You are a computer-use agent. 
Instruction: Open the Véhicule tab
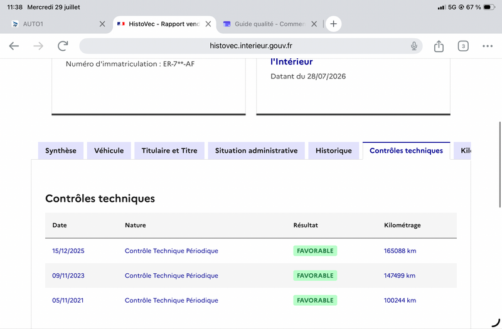click(109, 150)
